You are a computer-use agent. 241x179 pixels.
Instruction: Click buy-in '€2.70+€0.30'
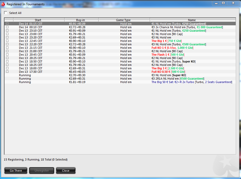[77, 75]
